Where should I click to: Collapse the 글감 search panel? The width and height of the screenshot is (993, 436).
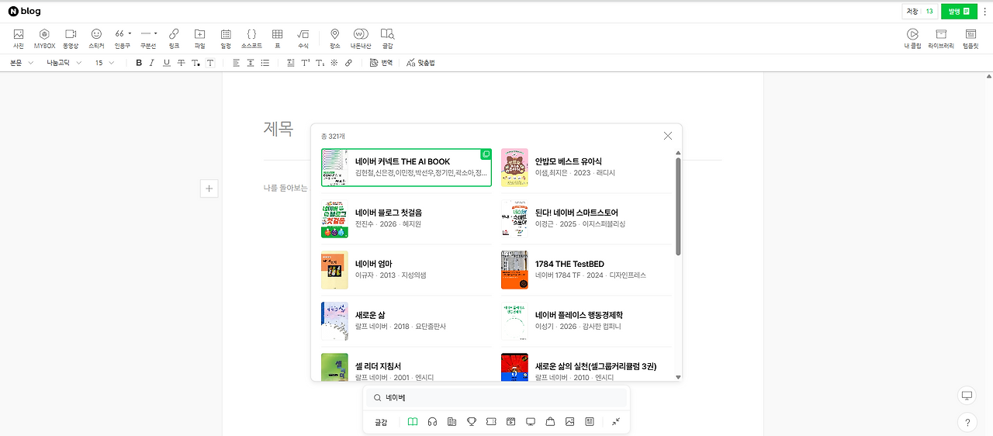[x=616, y=421]
